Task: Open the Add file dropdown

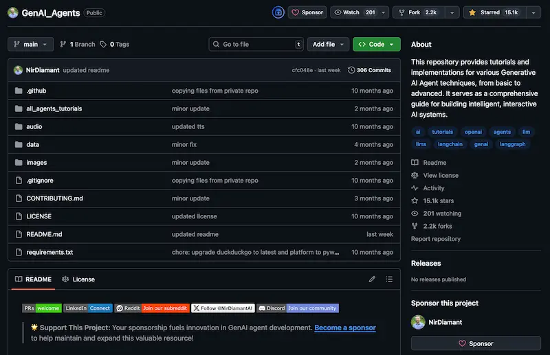Action: tap(329, 44)
